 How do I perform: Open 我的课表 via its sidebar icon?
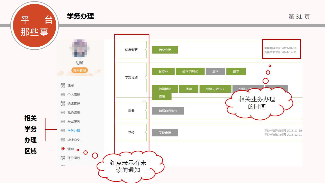[63, 112]
